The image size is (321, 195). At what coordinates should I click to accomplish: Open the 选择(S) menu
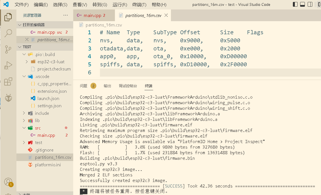tap(60, 4)
